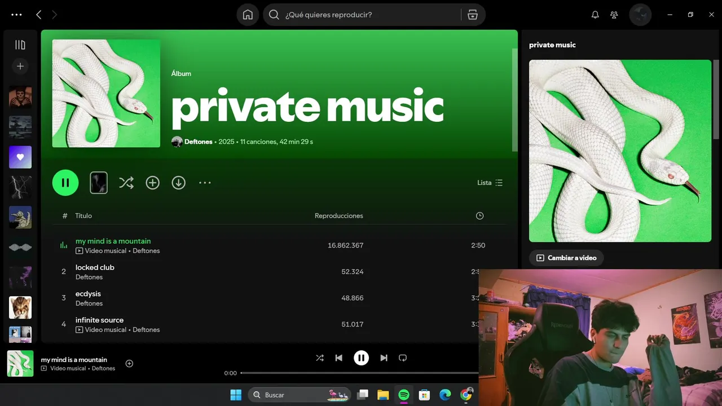
Task: Skip to next track
Action: pyautogui.click(x=384, y=358)
